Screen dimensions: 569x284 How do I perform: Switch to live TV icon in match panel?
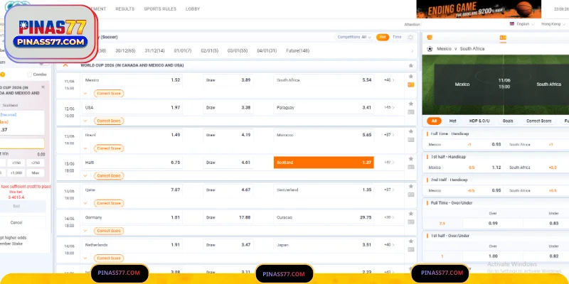[x=430, y=38]
